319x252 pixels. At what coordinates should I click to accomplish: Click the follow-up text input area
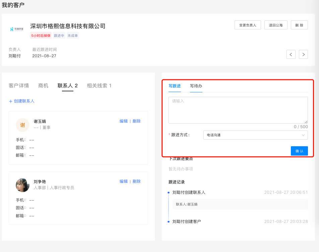point(238,110)
